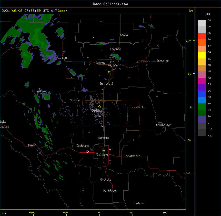Click the Okotoks label
The width and height of the screenshot is (221, 216).
pos(106,180)
